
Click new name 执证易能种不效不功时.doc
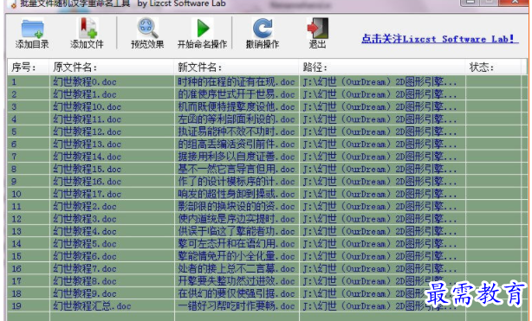[x=237, y=132]
